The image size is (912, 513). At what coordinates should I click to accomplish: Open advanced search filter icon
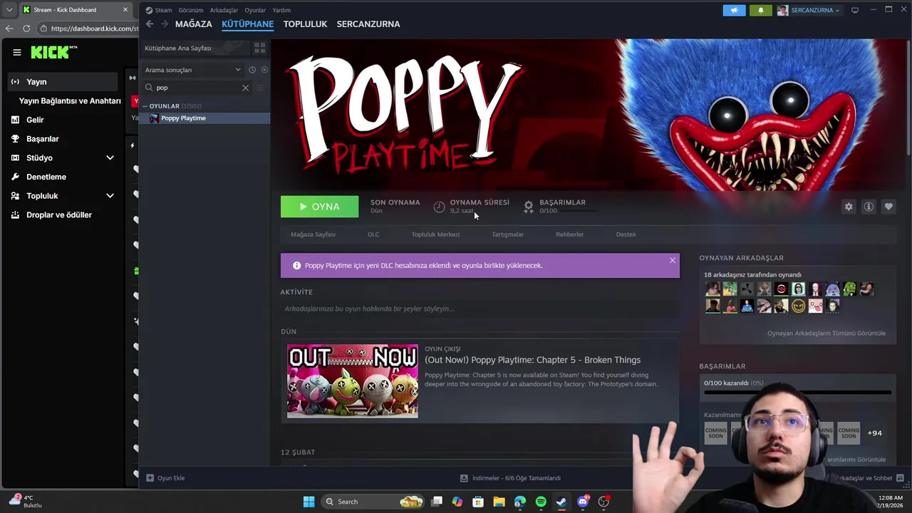pyautogui.click(x=260, y=88)
